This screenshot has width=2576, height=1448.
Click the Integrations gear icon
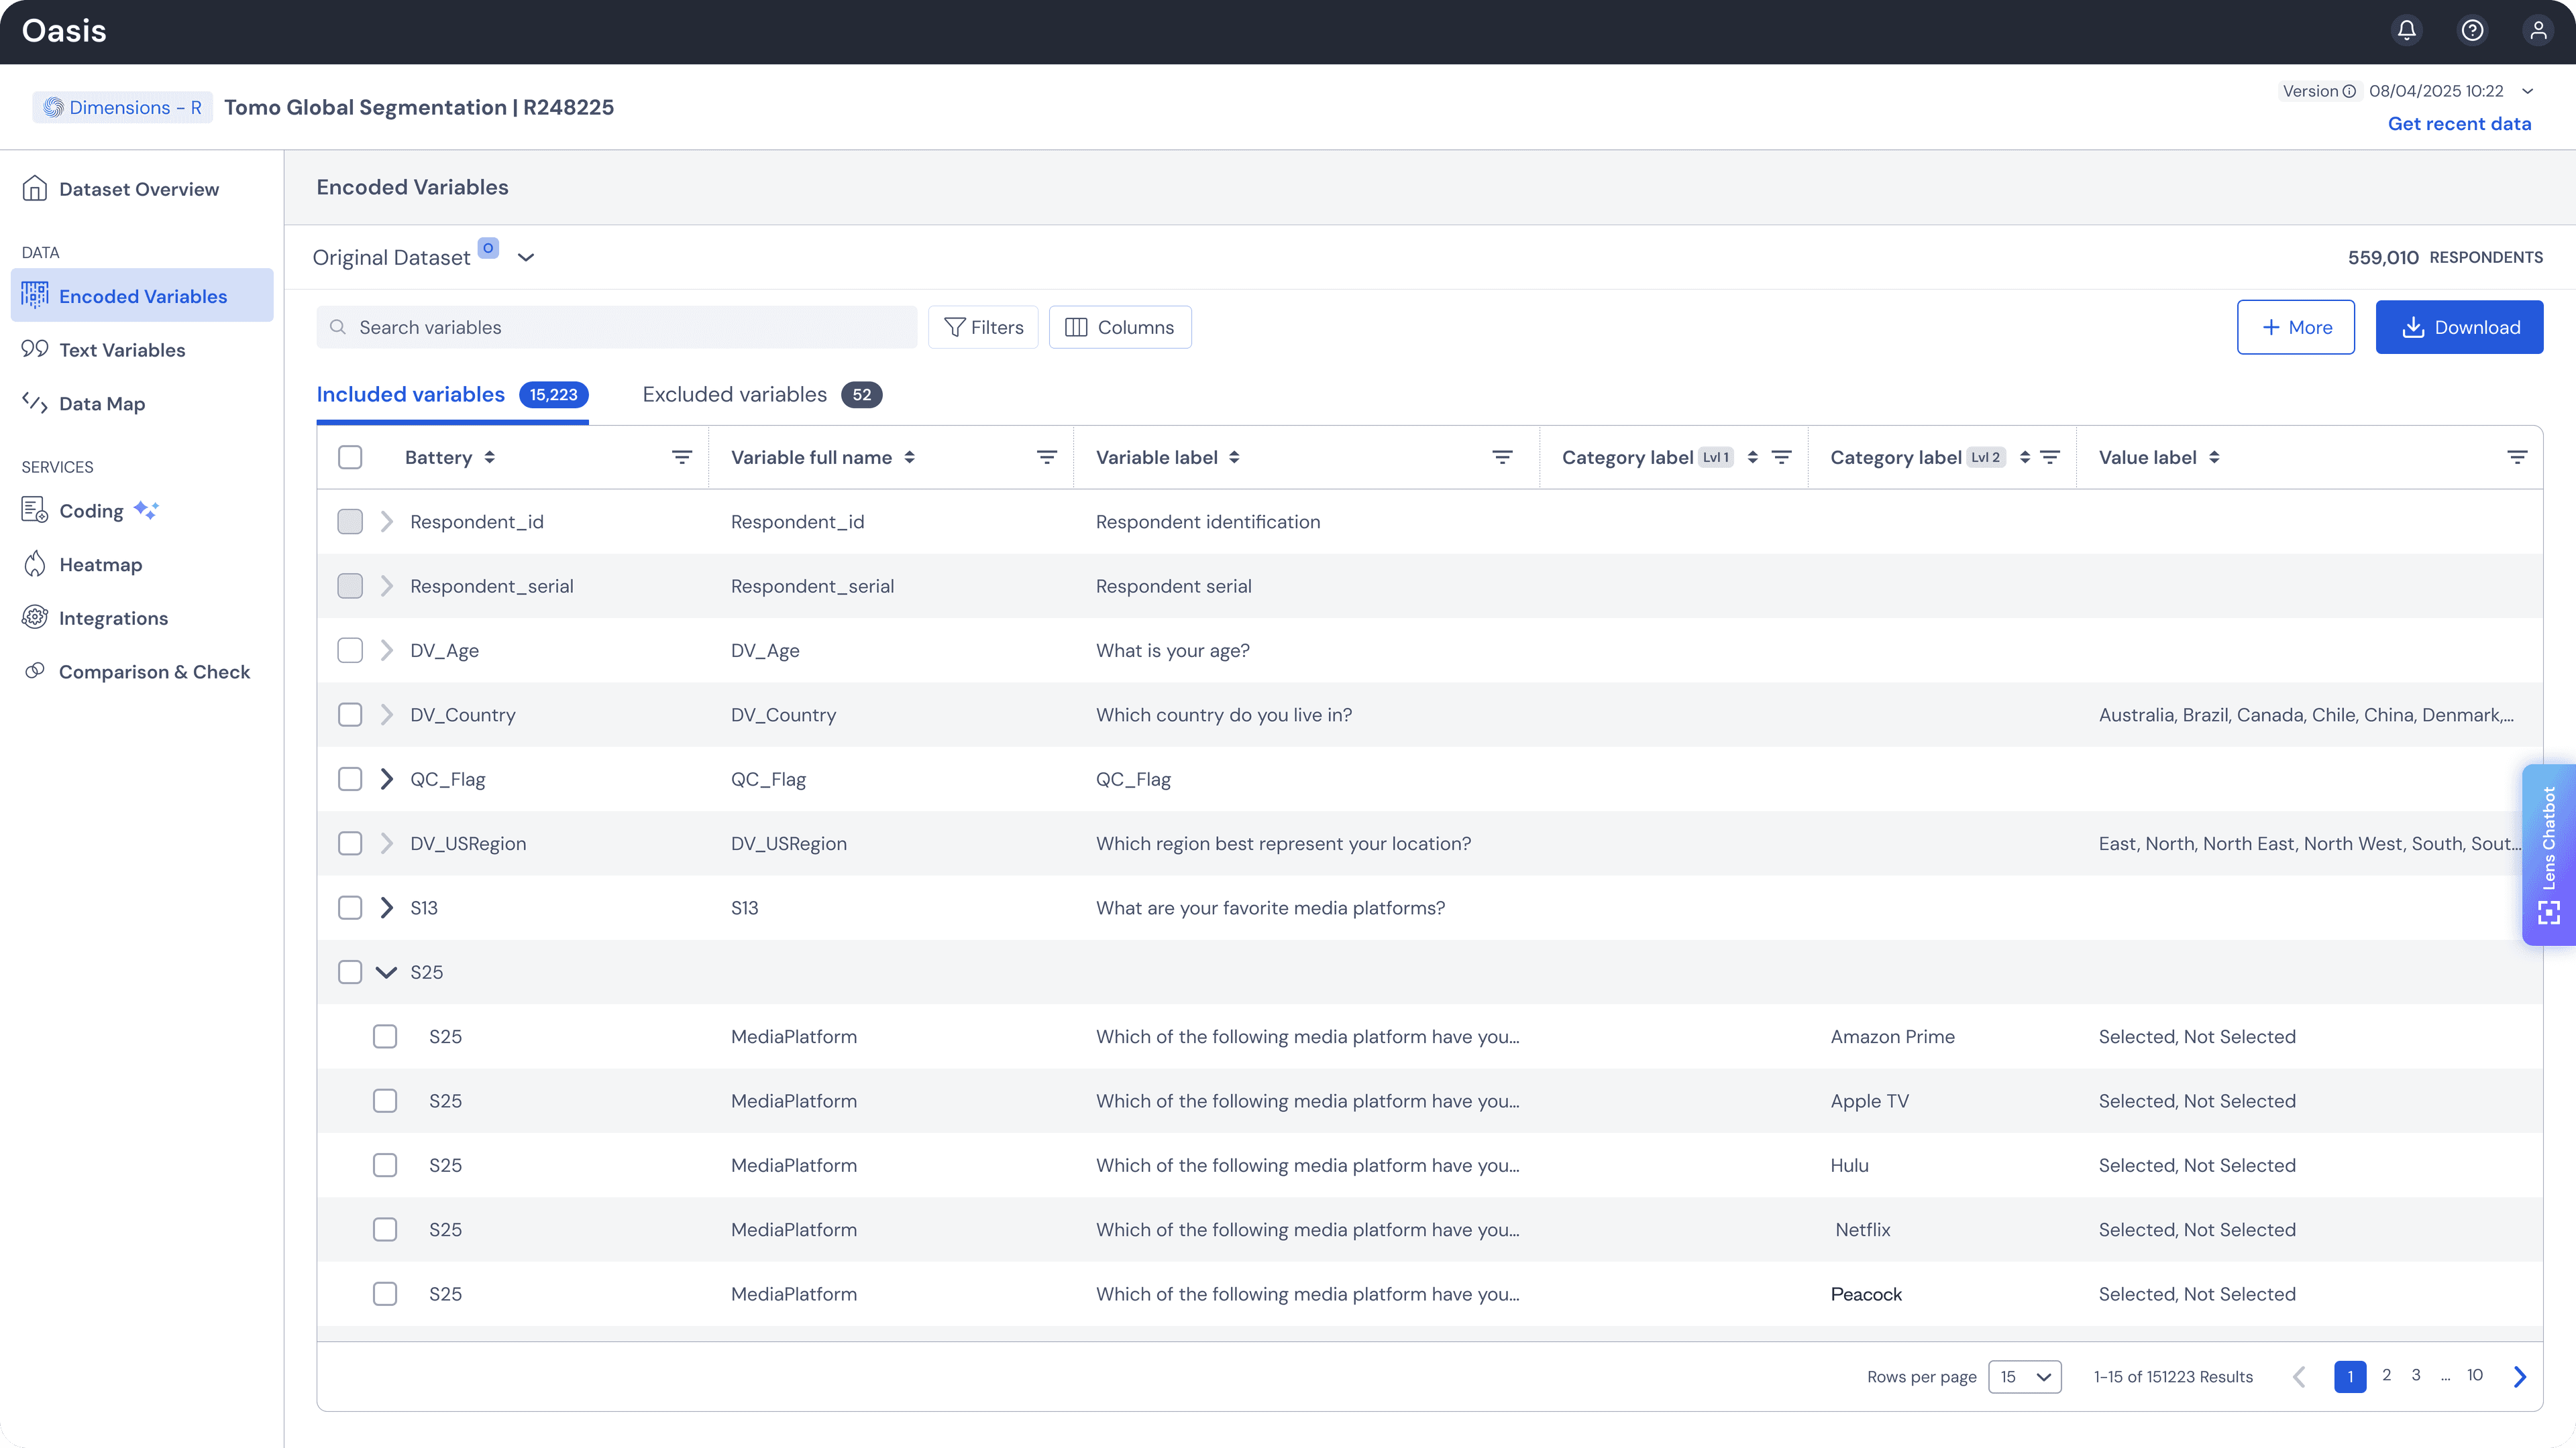35,617
